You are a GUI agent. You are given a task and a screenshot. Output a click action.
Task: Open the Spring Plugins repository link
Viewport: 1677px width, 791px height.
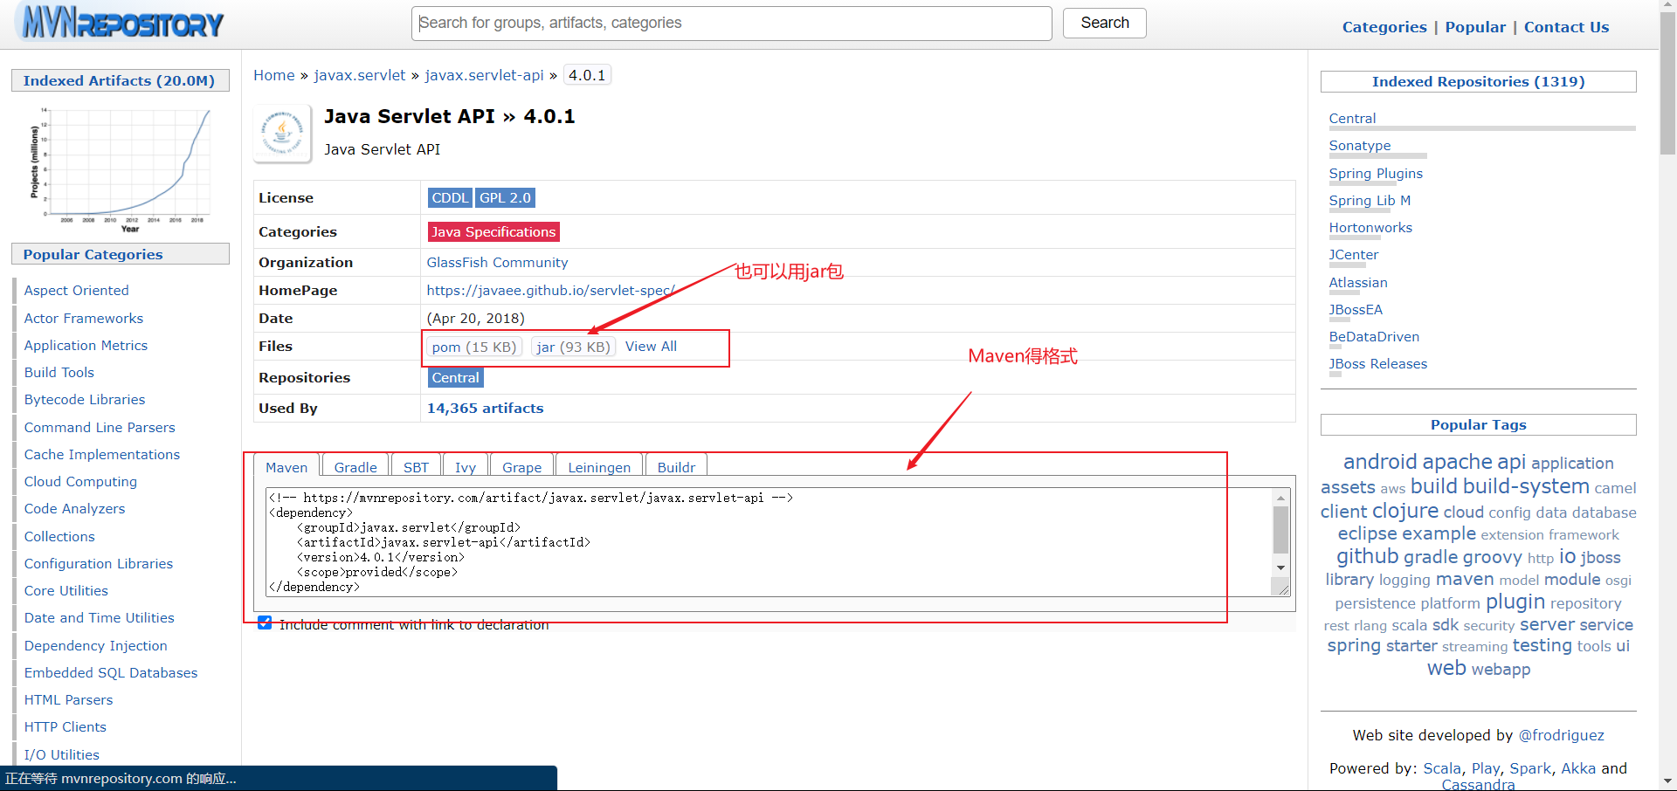(x=1376, y=174)
